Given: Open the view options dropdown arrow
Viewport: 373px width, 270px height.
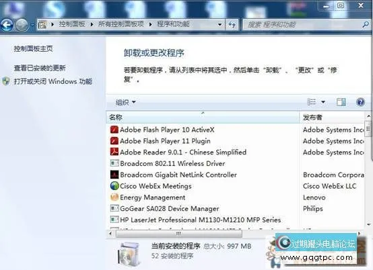Looking at the screenshot, I should coord(323,102).
